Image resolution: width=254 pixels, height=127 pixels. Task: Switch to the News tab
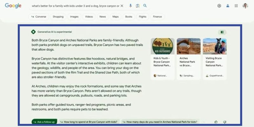(x=103, y=17)
